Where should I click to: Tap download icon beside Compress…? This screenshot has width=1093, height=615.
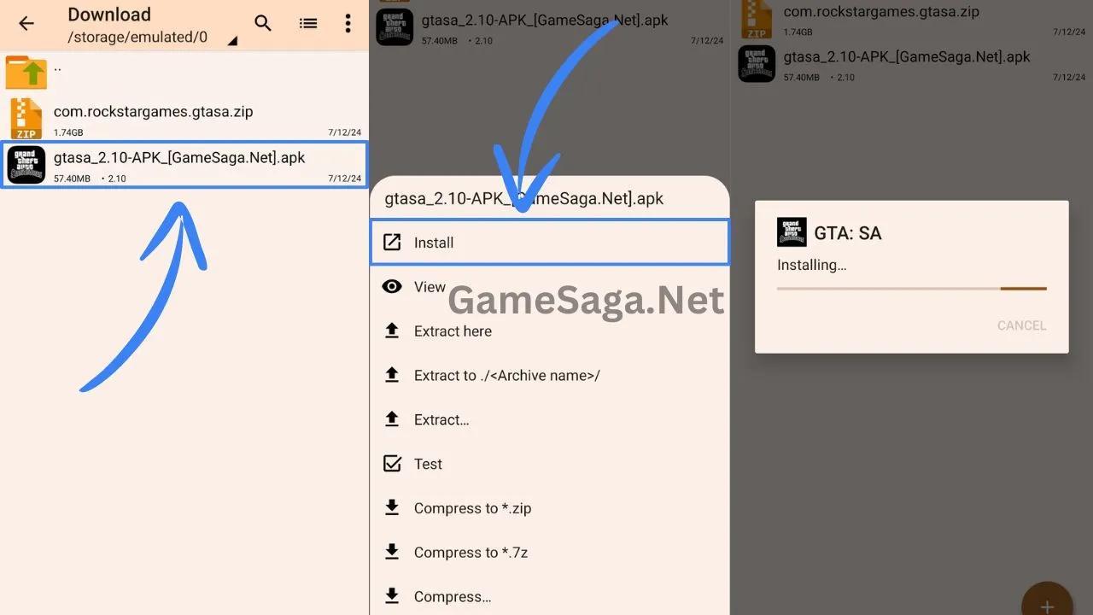point(392,596)
